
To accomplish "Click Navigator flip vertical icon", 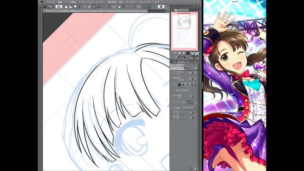I will (197, 57).
